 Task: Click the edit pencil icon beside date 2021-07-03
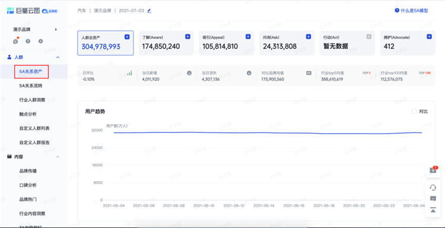150,11
